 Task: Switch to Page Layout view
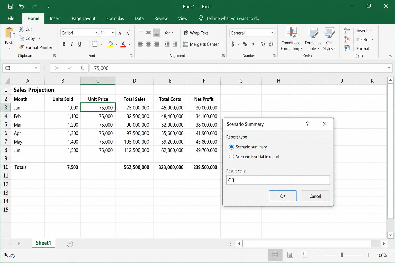[290, 255]
